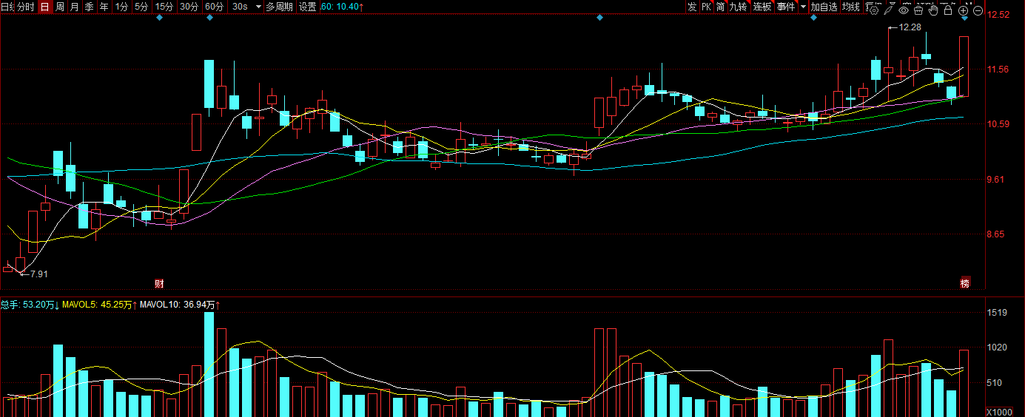The image size is (1025, 417).
Task: Click the 12.52 price axis value
Action: point(999,14)
